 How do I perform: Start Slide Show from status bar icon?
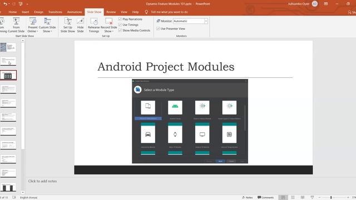tap(312, 198)
